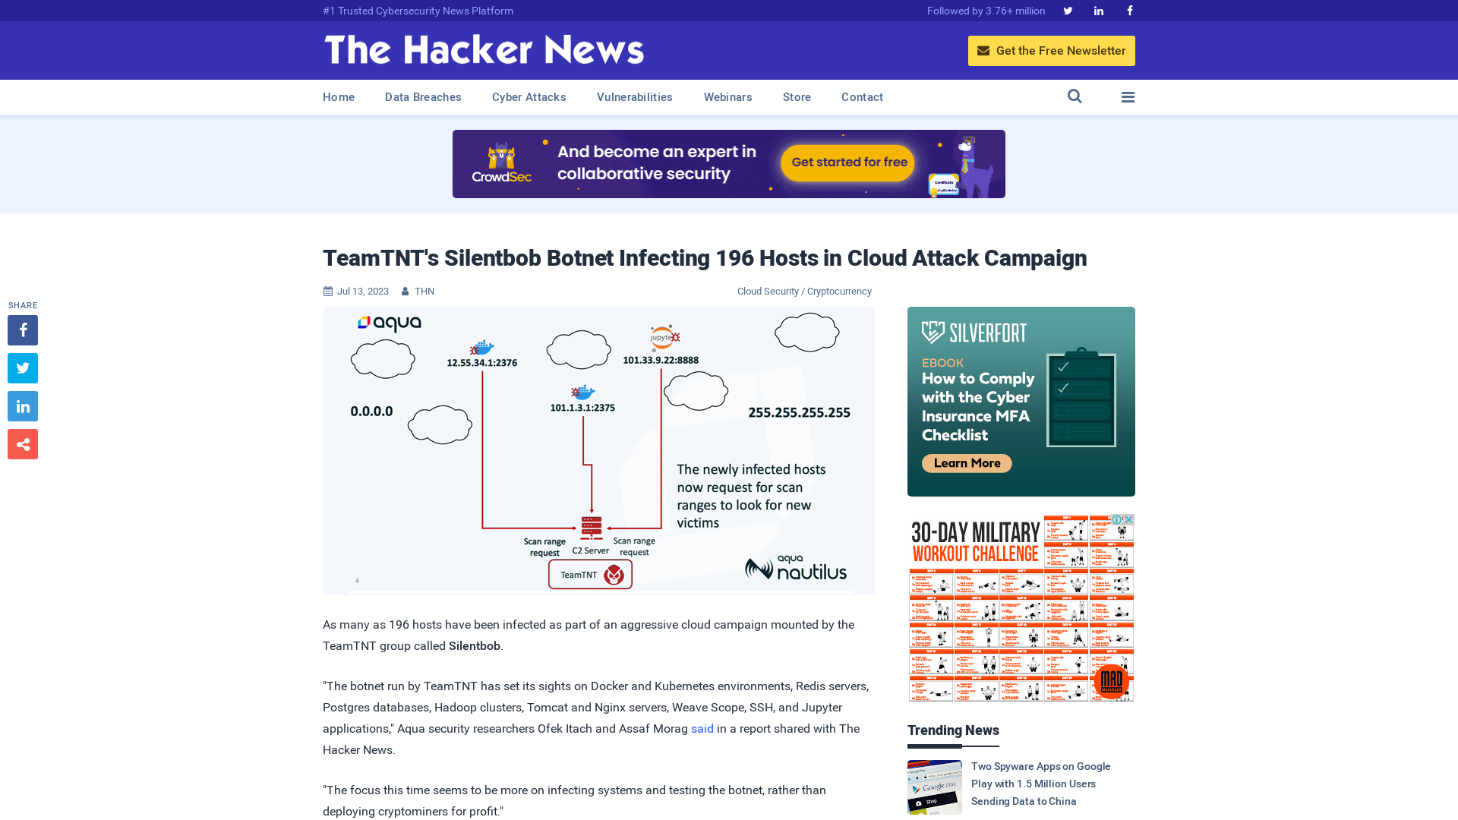Select the Data Breaches menu tab
This screenshot has width=1458, height=820.
[422, 96]
